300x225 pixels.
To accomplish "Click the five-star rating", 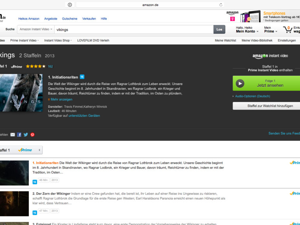I will click(35, 66).
